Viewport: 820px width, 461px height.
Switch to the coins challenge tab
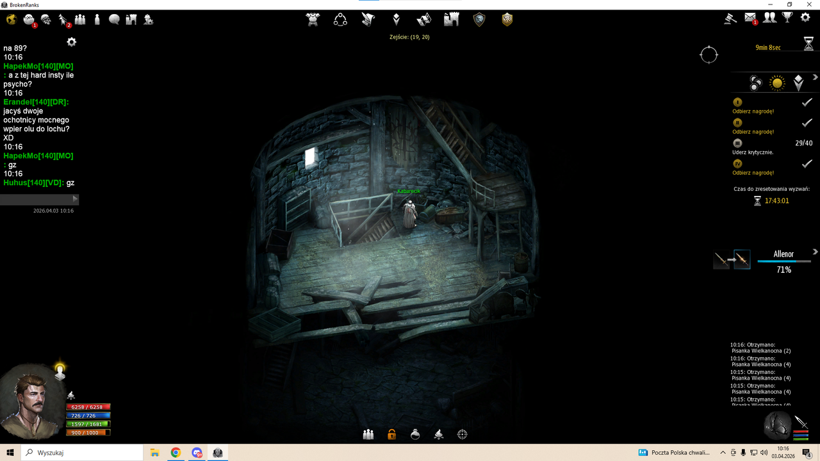click(756, 83)
